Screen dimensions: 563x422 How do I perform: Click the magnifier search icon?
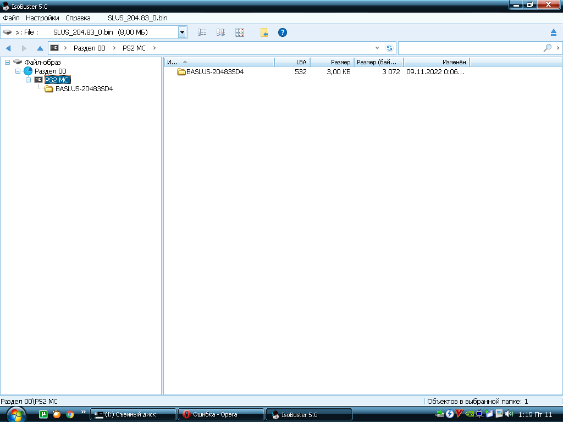[x=547, y=48]
